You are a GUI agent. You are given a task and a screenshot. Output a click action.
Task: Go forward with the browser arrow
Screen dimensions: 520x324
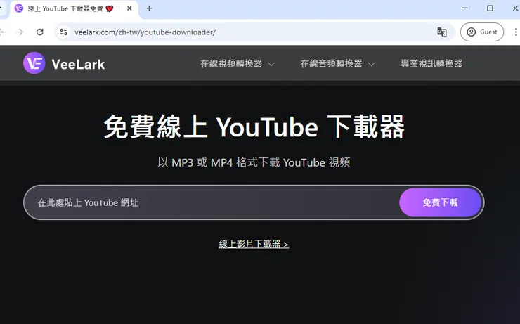[x=20, y=32]
